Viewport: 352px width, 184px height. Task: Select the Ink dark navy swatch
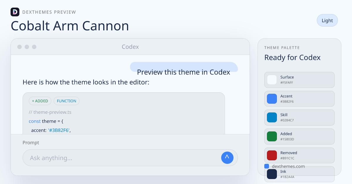272,174
